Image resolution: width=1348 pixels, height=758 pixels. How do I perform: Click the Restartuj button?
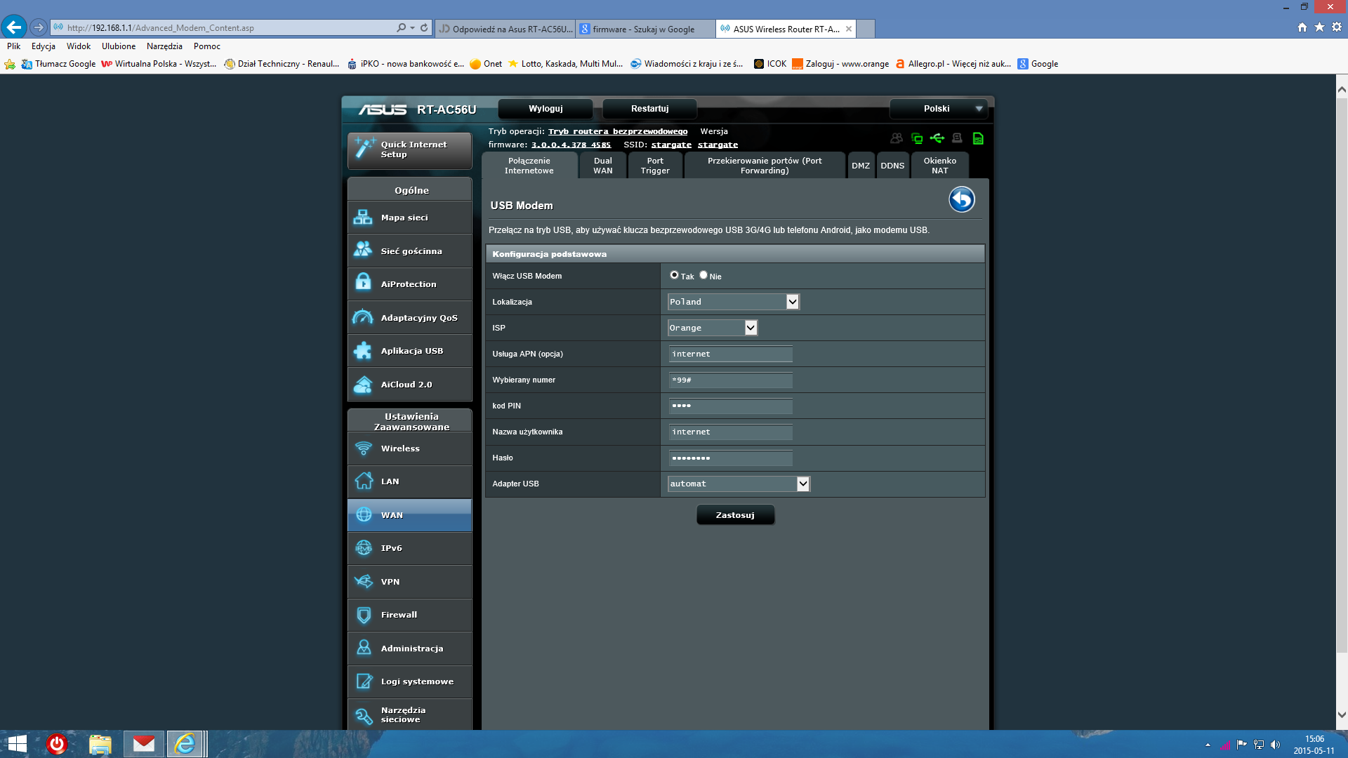click(x=649, y=109)
